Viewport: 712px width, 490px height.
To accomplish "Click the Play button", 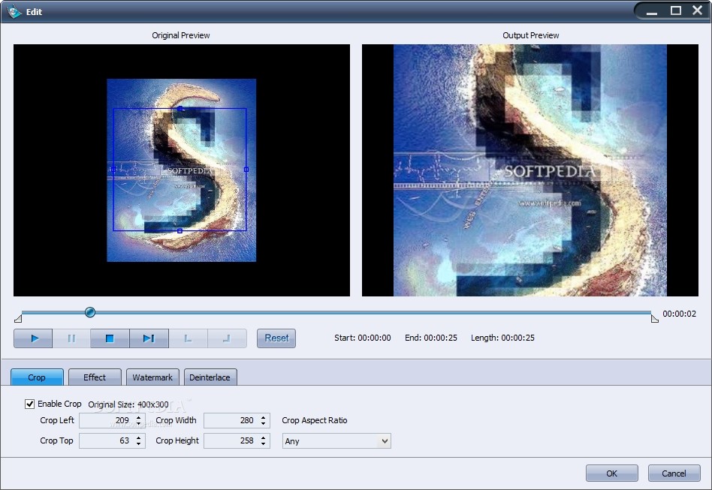I will coord(33,338).
